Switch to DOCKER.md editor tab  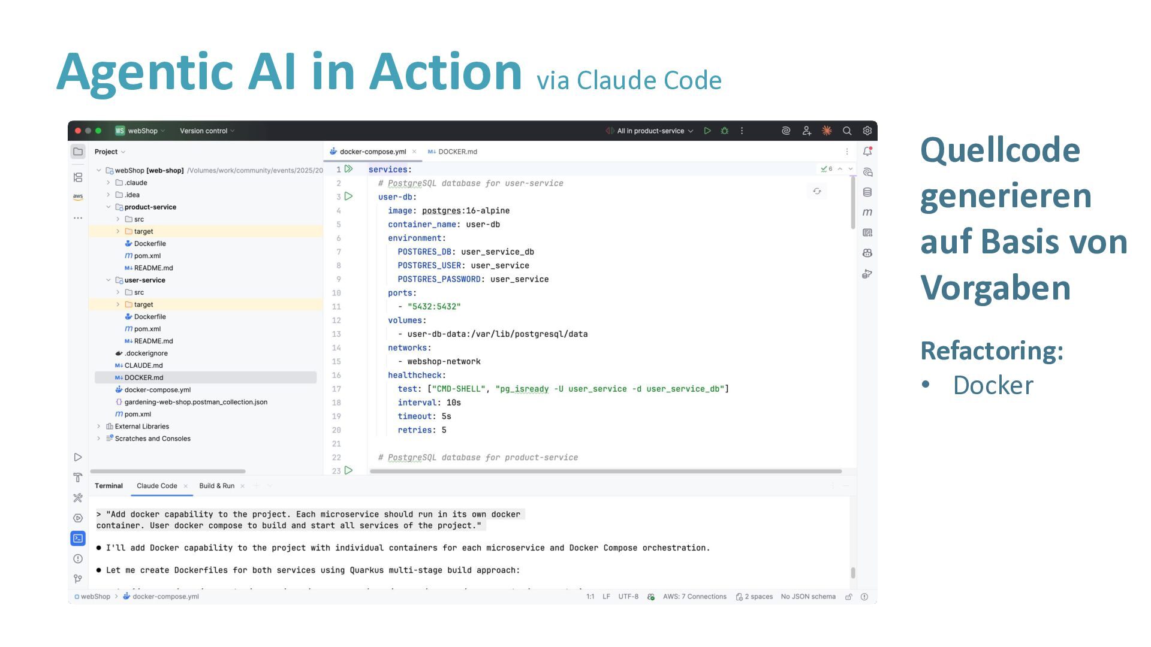coord(457,152)
